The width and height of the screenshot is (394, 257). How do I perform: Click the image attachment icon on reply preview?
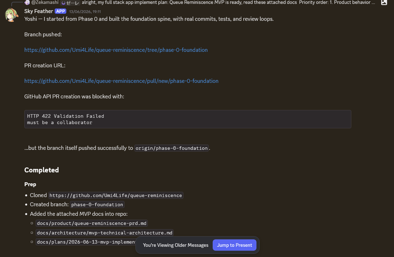(x=384, y=2)
